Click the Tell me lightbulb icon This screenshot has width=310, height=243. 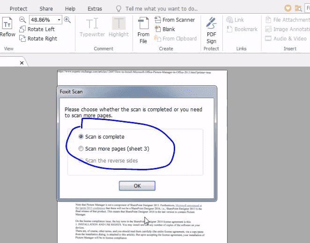(x=118, y=8)
